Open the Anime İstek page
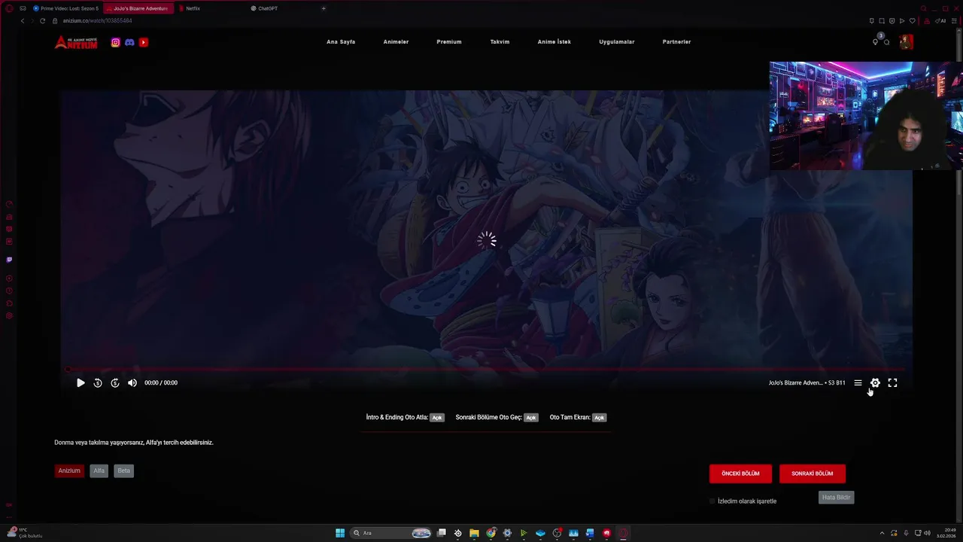Viewport: 963px width, 542px height. click(x=554, y=42)
